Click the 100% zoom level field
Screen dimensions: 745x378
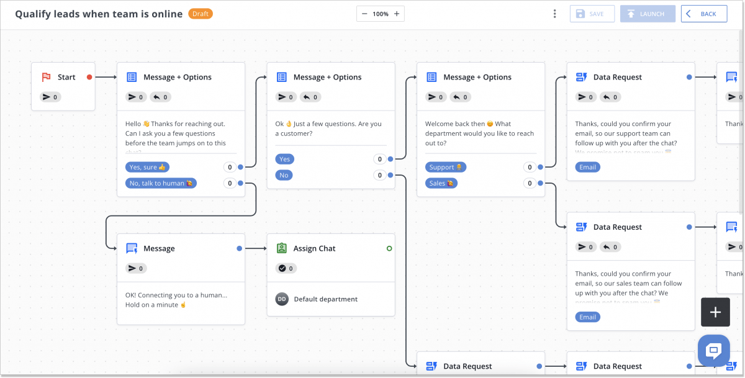[x=381, y=14]
